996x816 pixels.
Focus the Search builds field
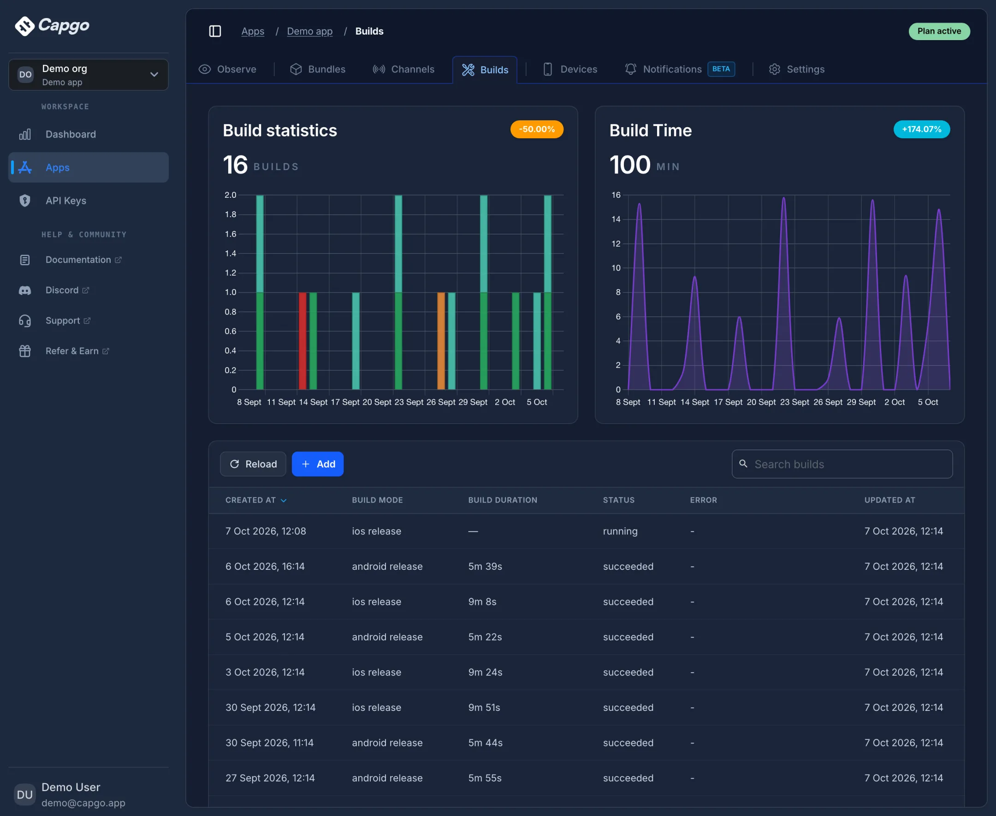(842, 464)
